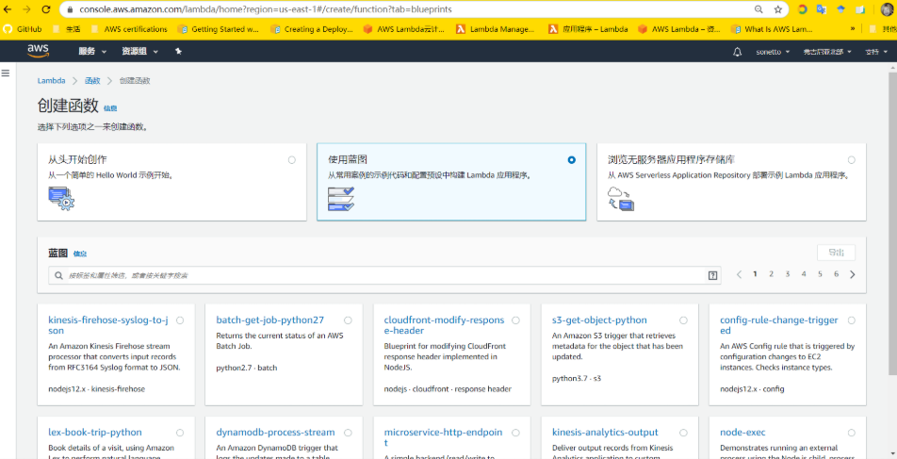Screen dimensions: 897x459
Task: Select cloudfront-modify-response-header blueprint radio
Action: pyautogui.click(x=515, y=320)
